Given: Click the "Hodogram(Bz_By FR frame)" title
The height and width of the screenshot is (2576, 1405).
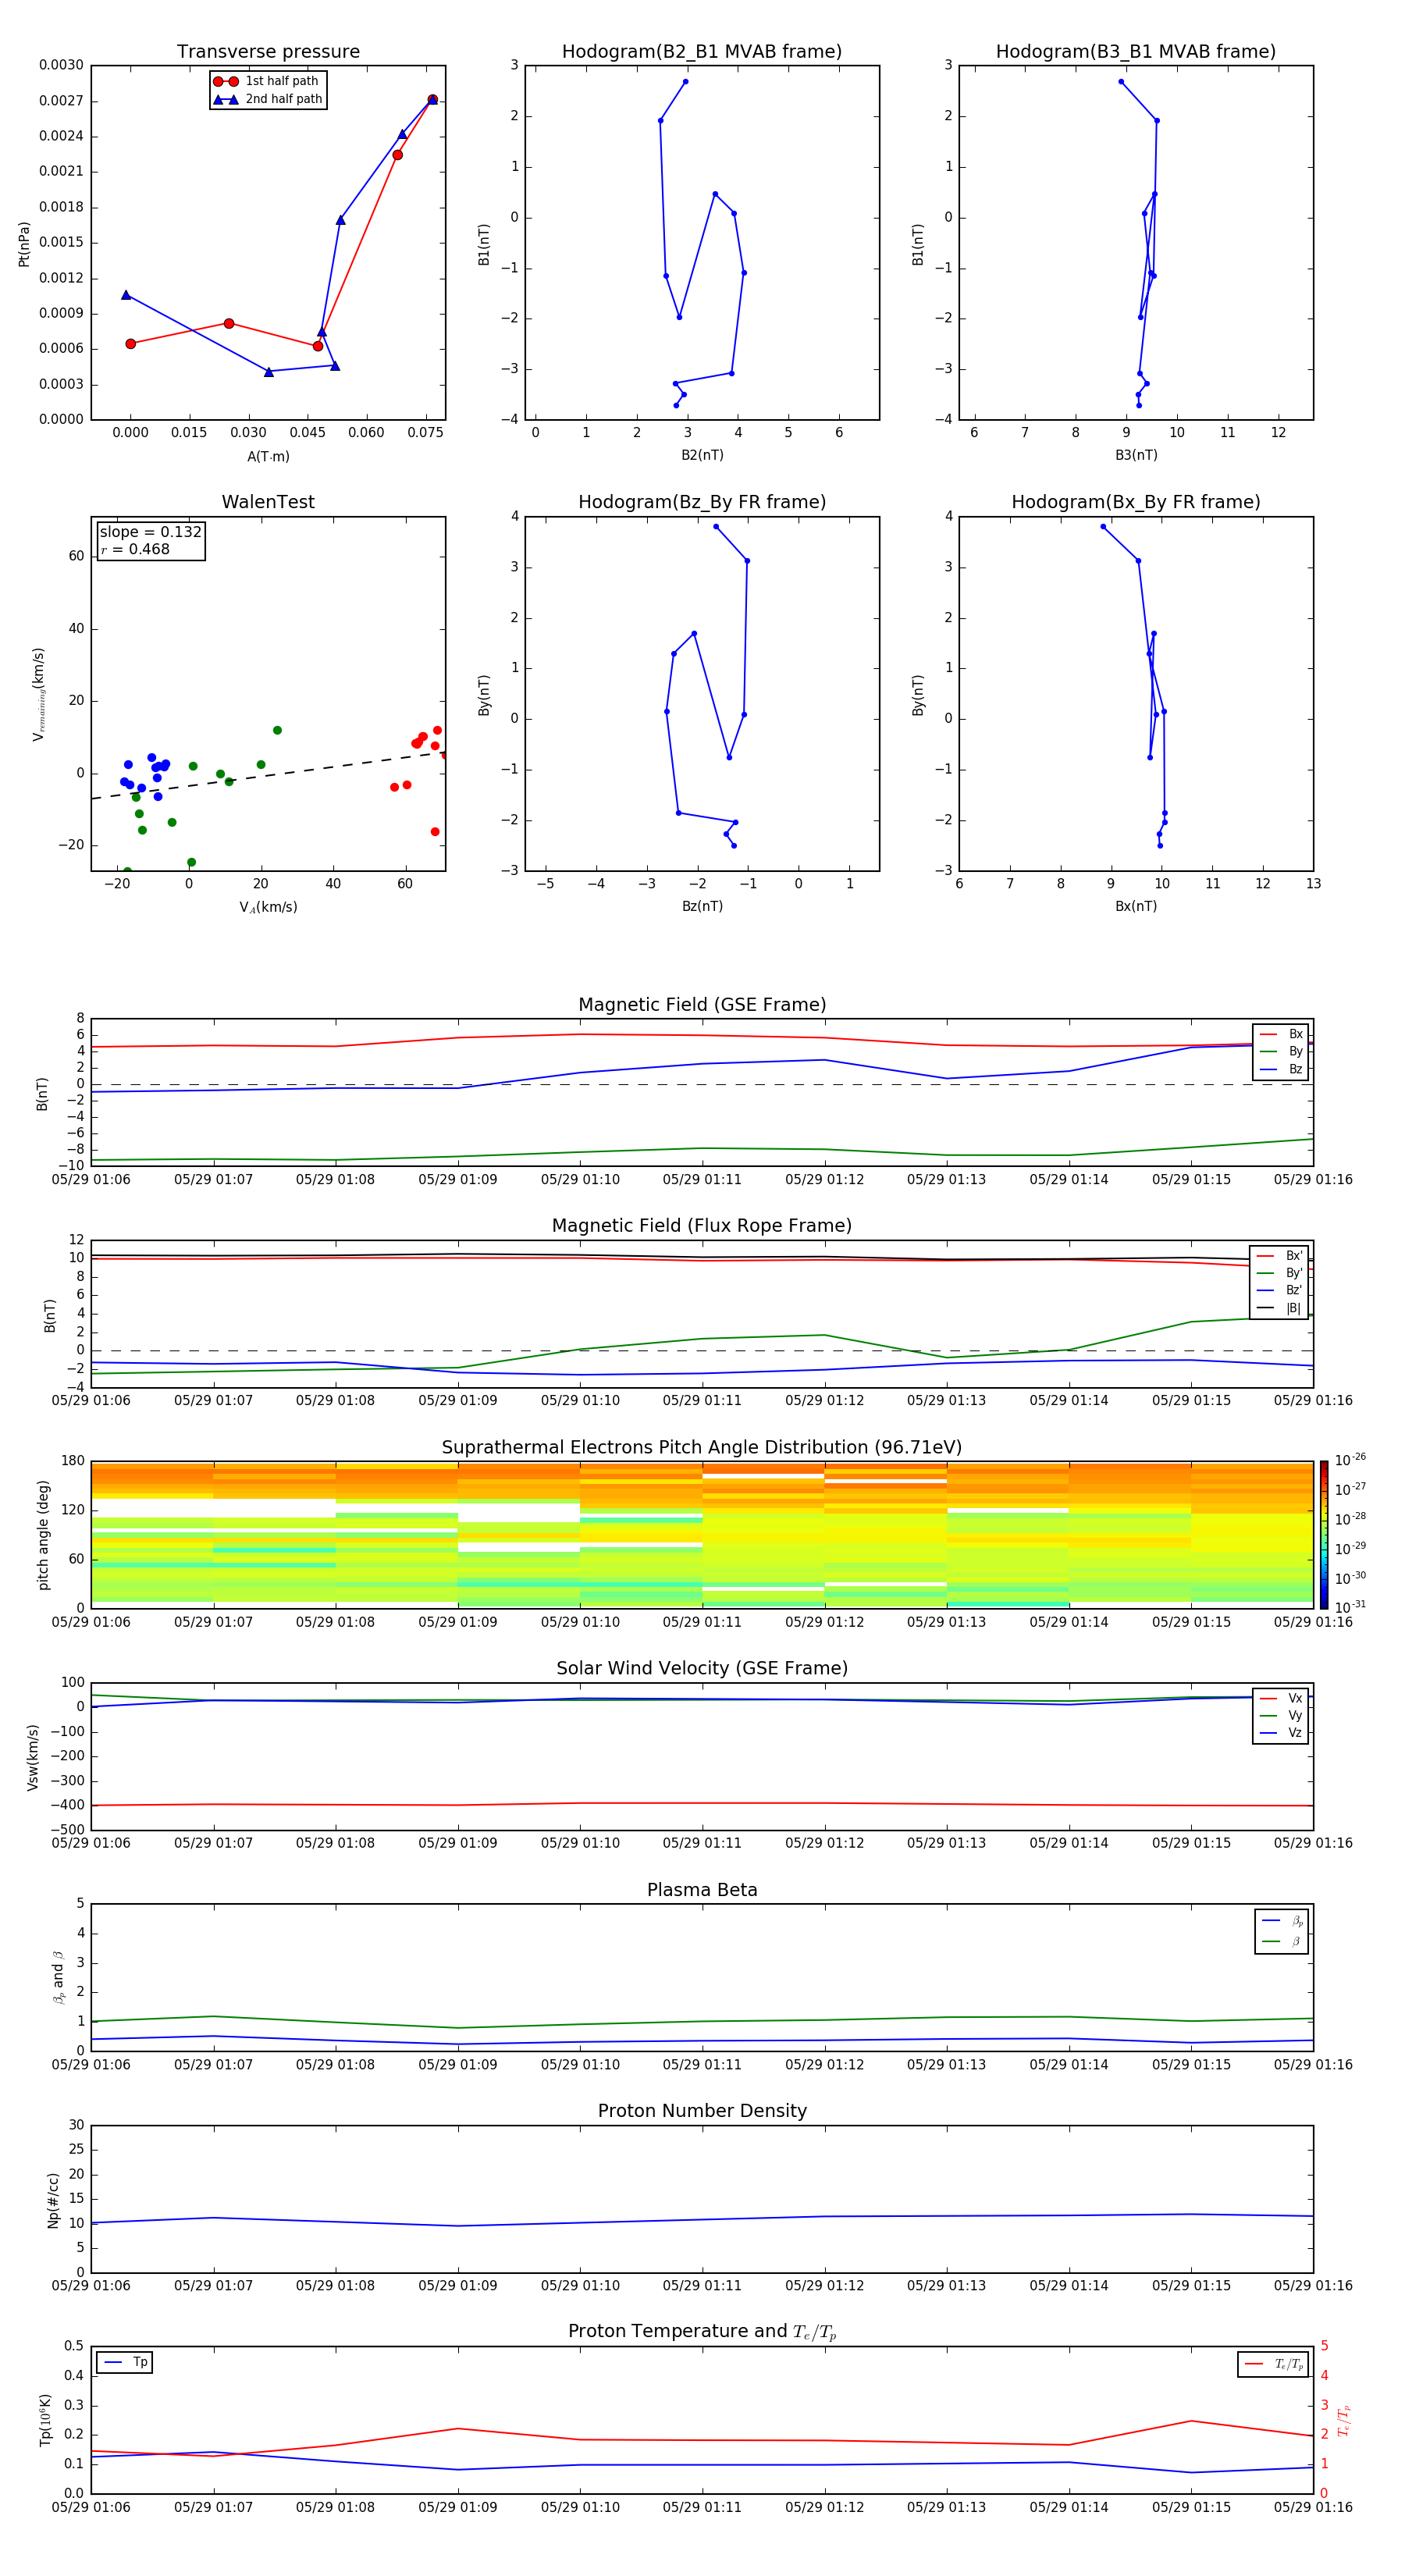Looking at the screenshot, I should point(702,502).
